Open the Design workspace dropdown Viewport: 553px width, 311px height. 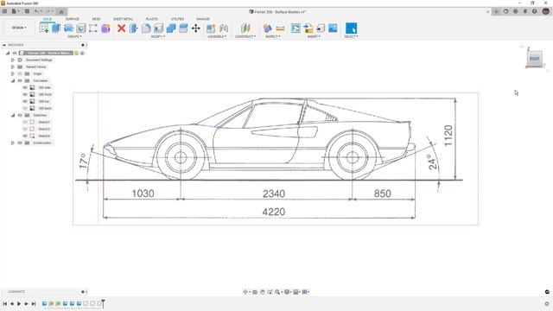tap(19, 28)
